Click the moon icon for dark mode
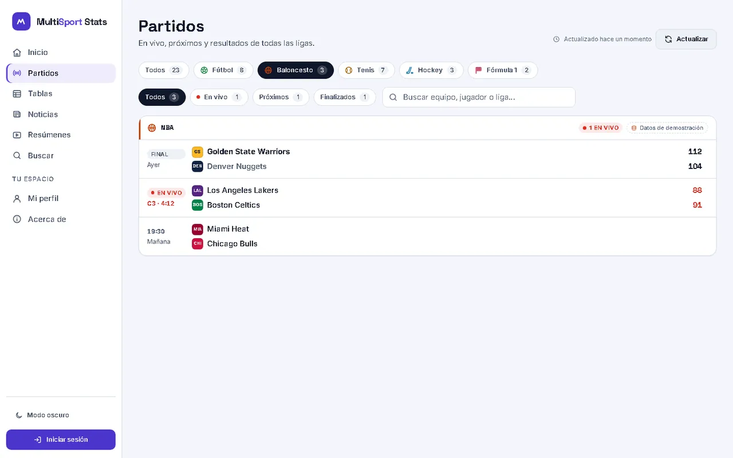The image size is (733, 458). pyautogui.click(x=19, y=415)
